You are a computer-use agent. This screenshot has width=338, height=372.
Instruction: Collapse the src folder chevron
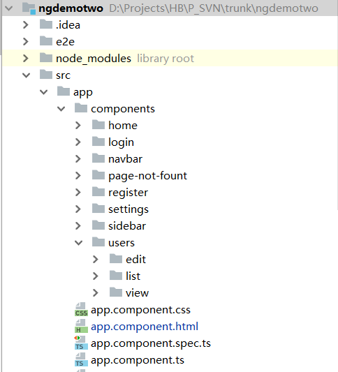pos(26,75)
